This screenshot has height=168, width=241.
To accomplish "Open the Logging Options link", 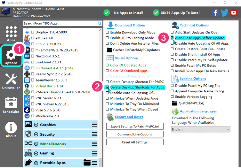I will (193, 79).
